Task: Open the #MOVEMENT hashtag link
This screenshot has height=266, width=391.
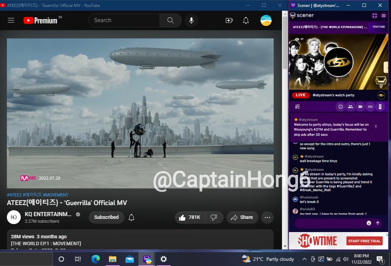Action: (56, 195)
